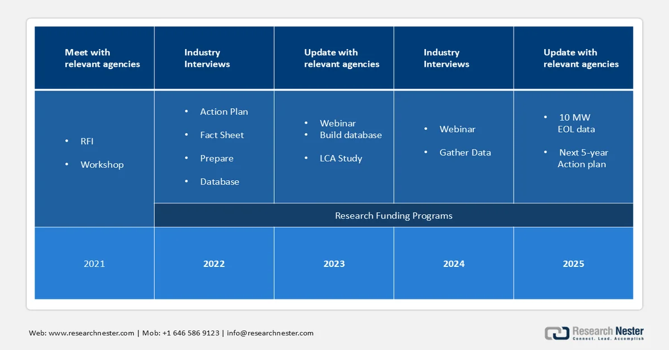This screenshot has height=350, width=669.
Task: Open the www.researchnester.com web link
Action: coord(91,333)
